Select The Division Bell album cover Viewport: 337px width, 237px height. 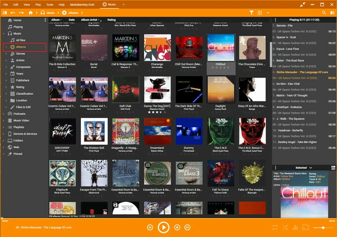[94, 131]
